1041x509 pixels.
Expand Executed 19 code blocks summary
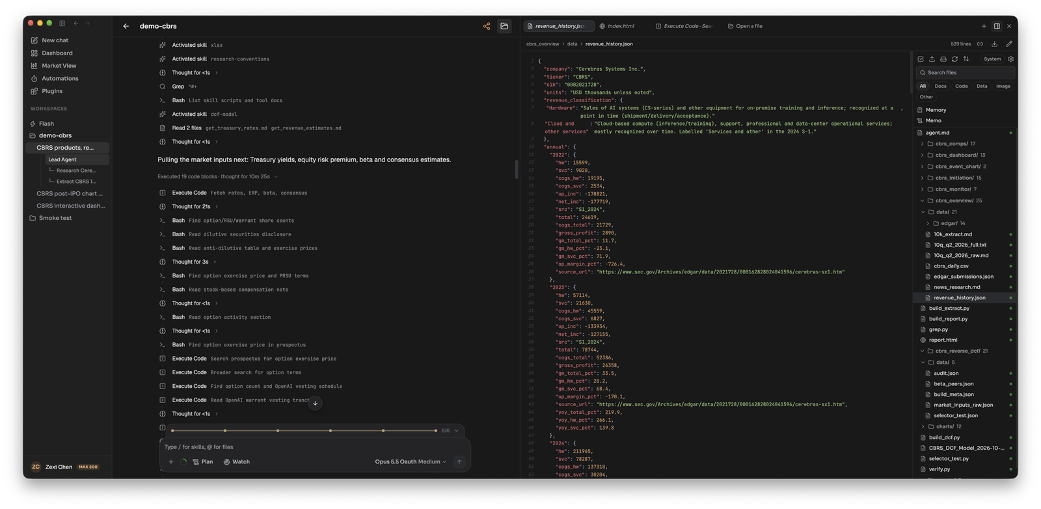[x=217, y=176]
